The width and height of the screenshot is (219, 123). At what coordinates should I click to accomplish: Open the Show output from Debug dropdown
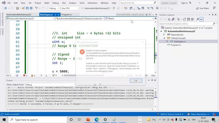tap(50, 85)
